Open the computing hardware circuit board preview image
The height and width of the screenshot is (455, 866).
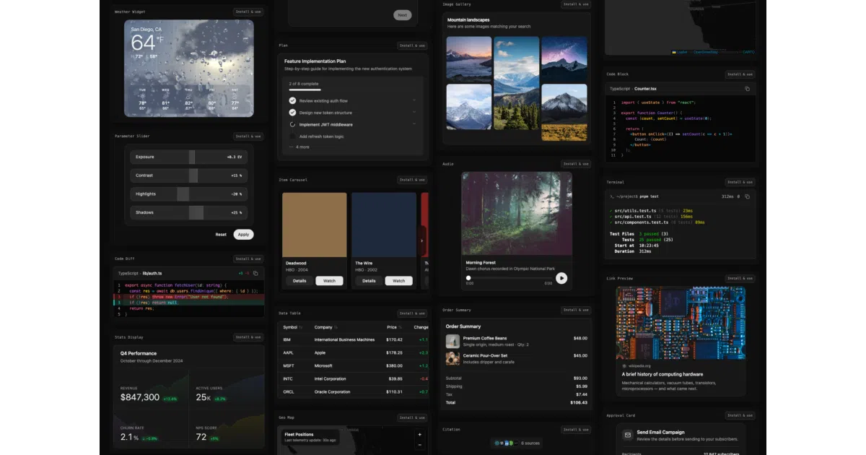681,322
